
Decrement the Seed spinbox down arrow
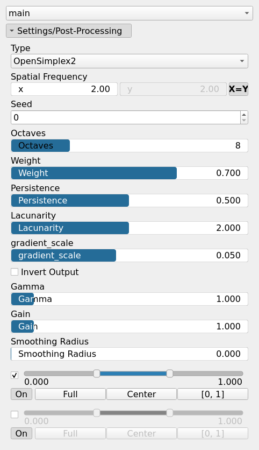[244, 121]
